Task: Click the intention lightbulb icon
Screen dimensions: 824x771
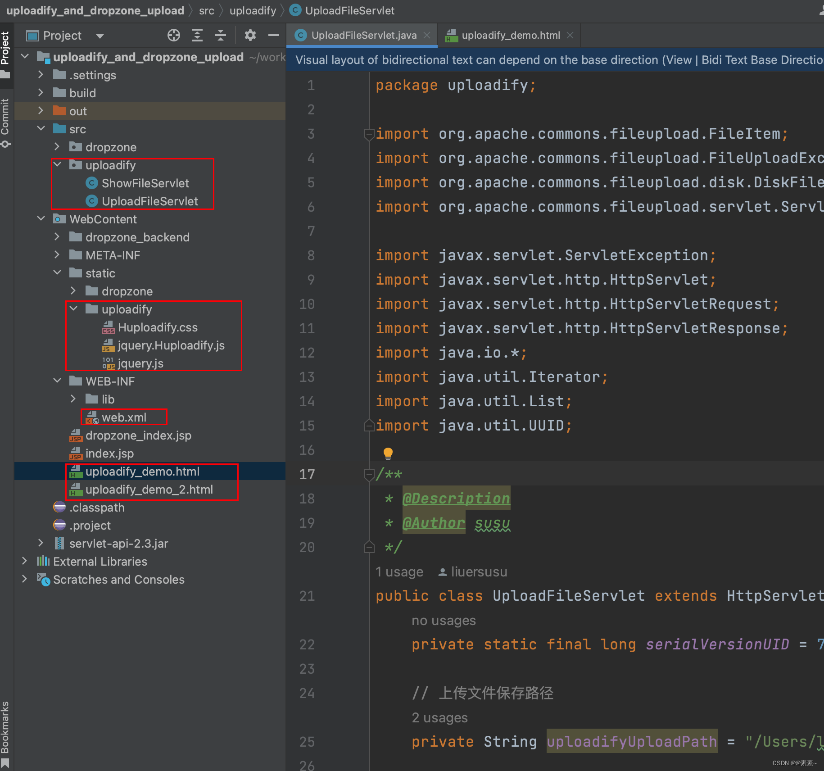Action: pyautogui.click(x=388, y=453)
